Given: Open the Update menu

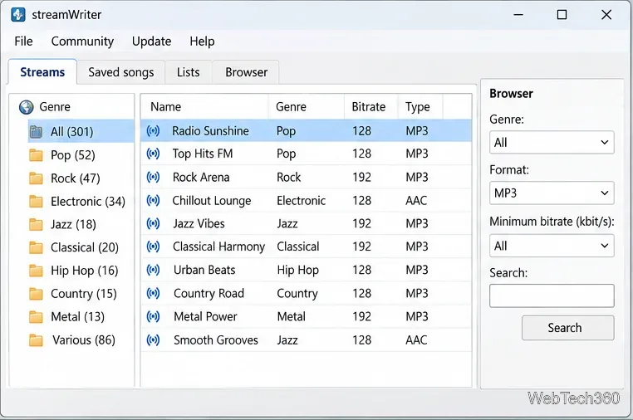Looking at the screenshot, I should tap(151, 42).
